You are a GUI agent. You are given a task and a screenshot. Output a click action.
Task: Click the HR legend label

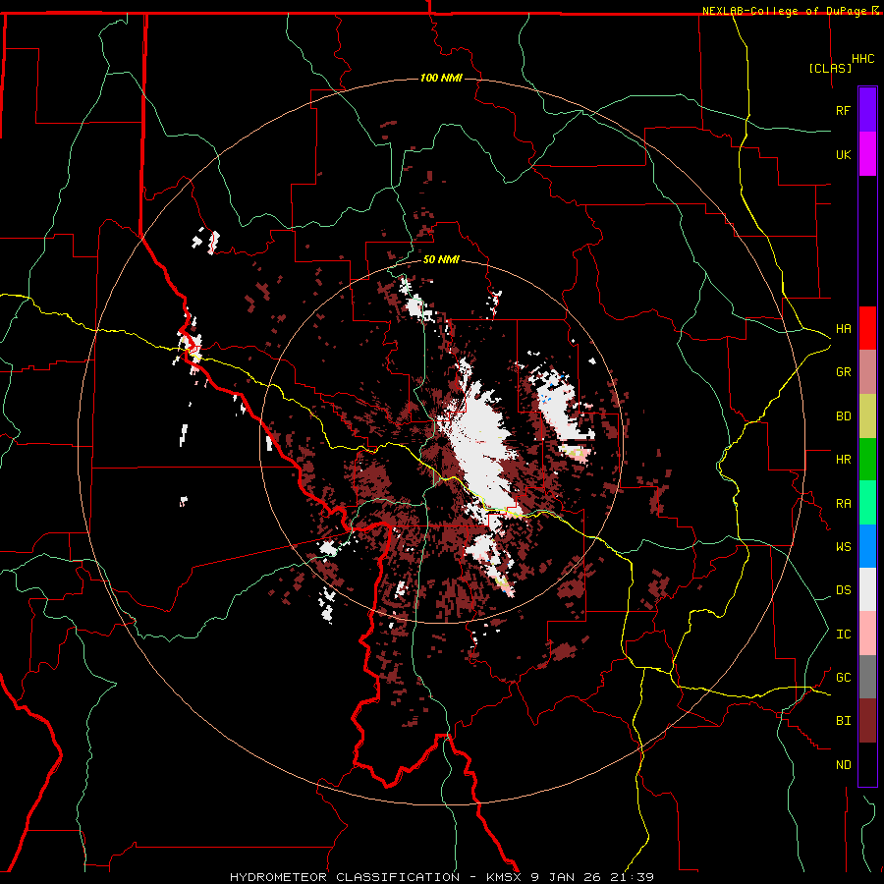pos(843,460)
